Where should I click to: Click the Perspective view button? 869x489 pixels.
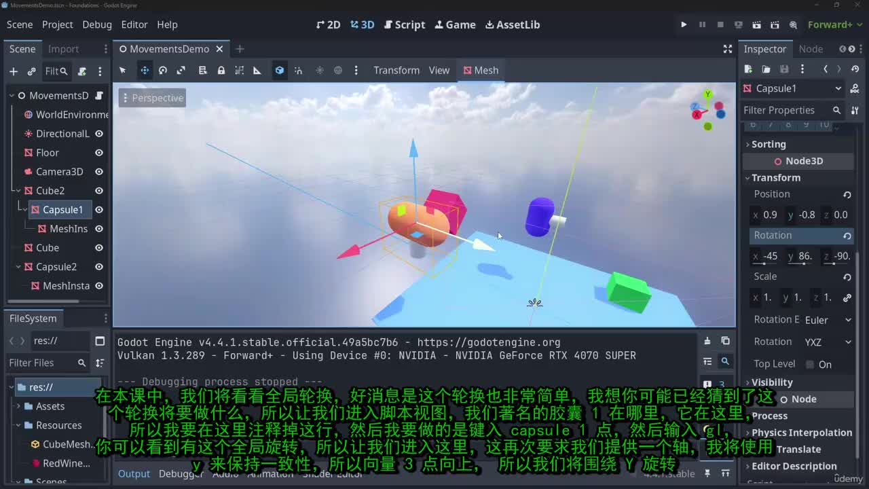151,98
